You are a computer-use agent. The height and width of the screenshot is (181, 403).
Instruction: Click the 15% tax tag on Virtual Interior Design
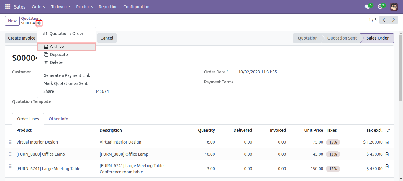[333, 142]
